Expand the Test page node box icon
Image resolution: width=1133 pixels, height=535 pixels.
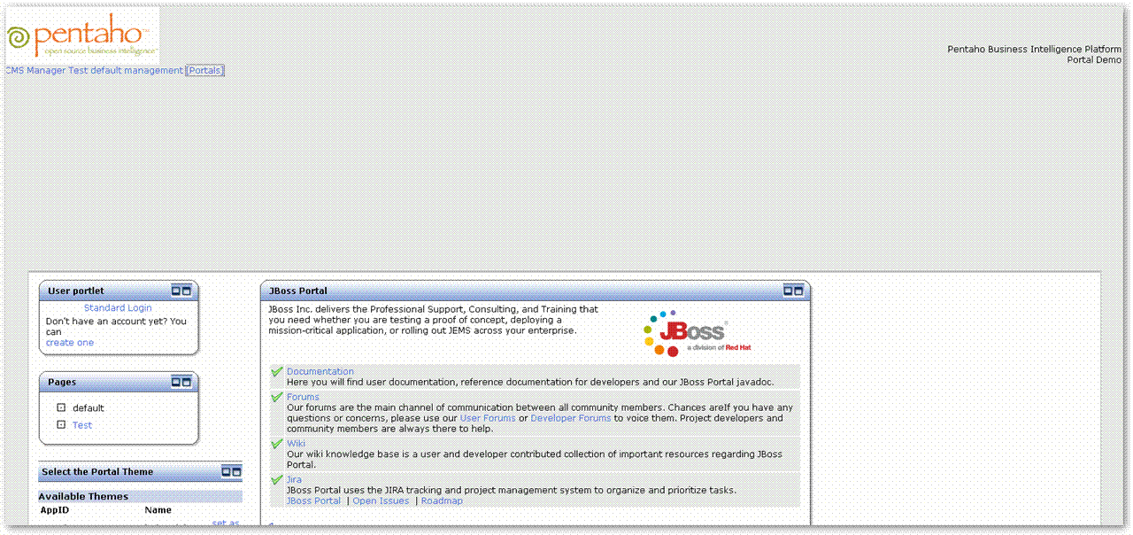pos(61,424)
